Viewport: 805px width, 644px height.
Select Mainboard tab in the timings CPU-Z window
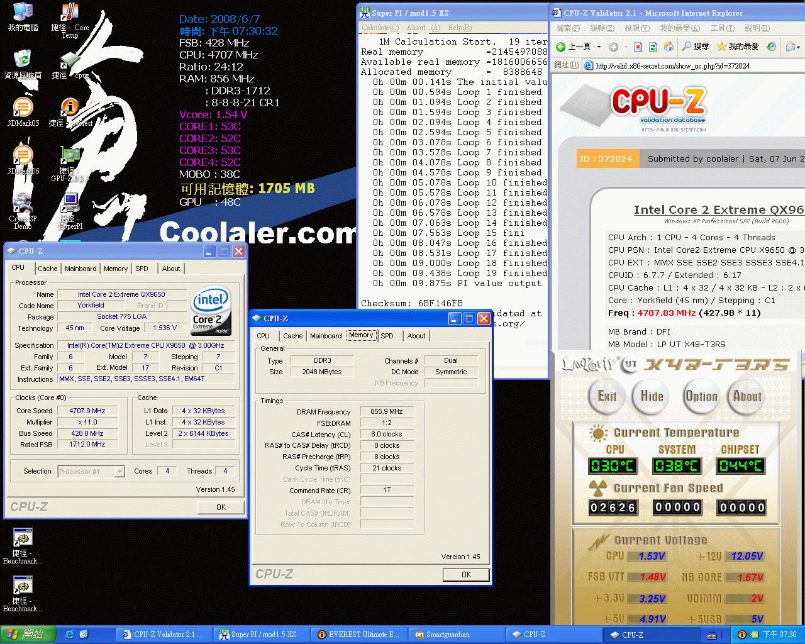(326, 336)
